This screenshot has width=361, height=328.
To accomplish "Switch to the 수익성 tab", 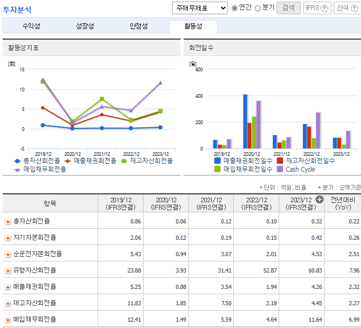I will click(x=31, y=26).
